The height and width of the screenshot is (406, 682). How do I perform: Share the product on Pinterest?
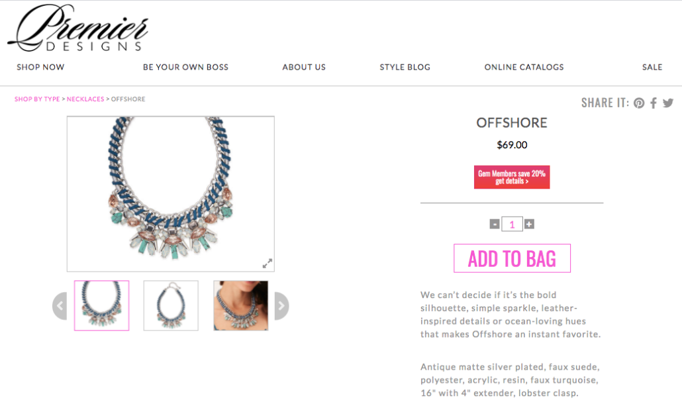pyautogui.click(x=639, y=103)
